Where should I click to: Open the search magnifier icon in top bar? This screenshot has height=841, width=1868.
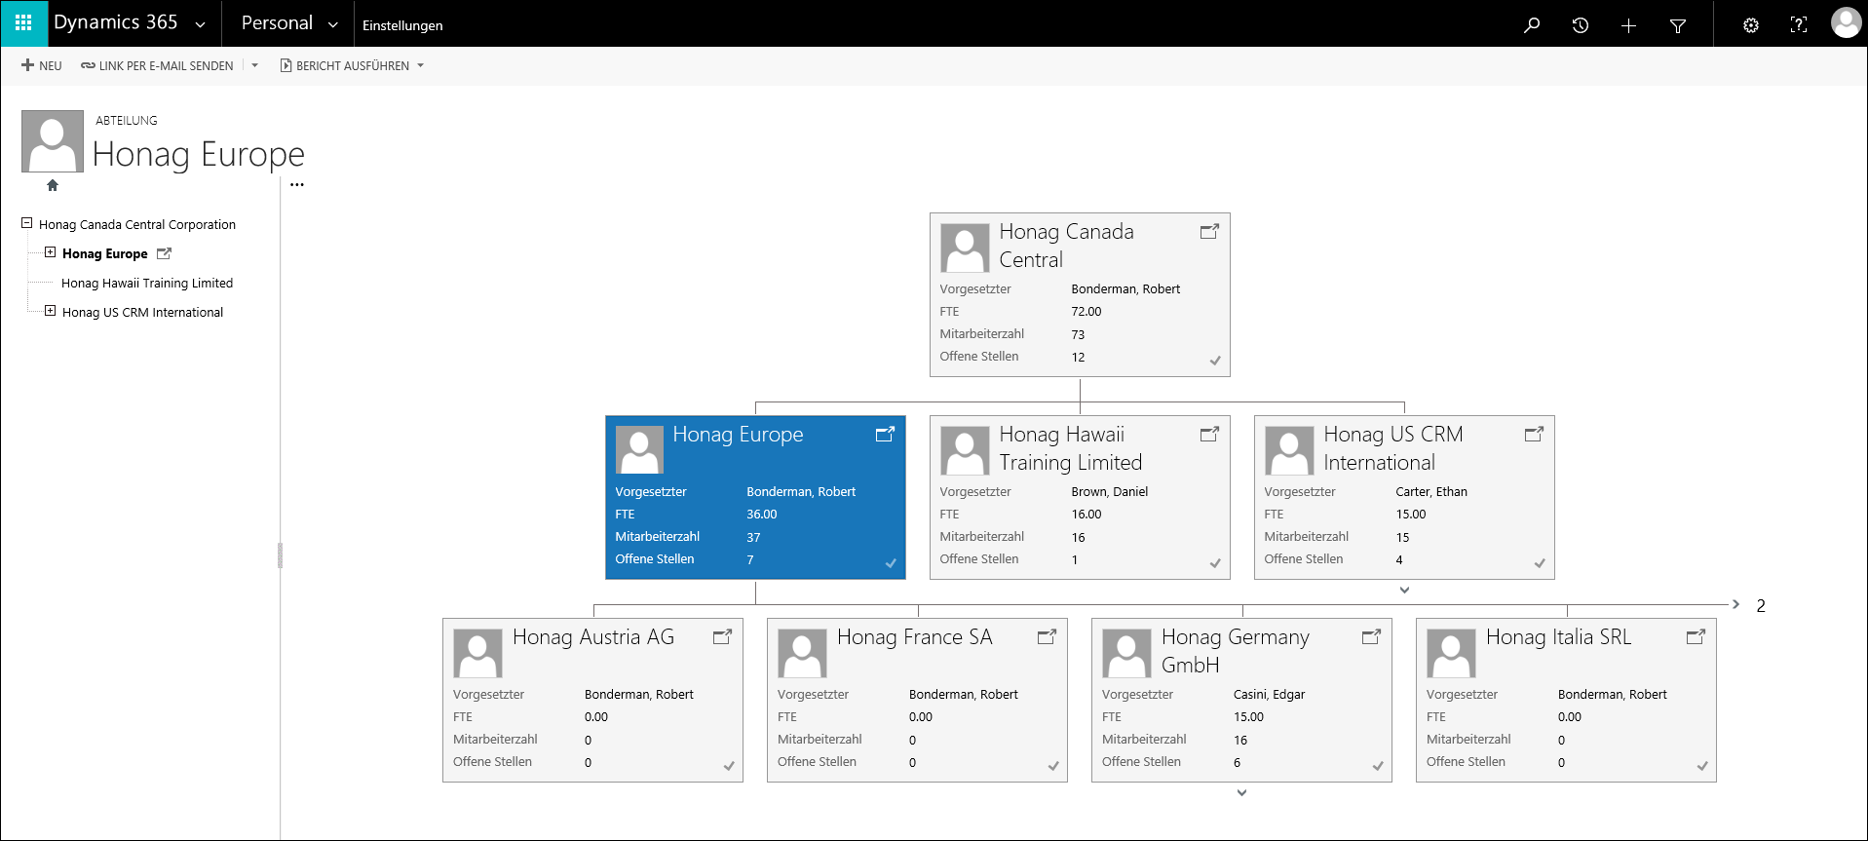(x=1532, y=25)
